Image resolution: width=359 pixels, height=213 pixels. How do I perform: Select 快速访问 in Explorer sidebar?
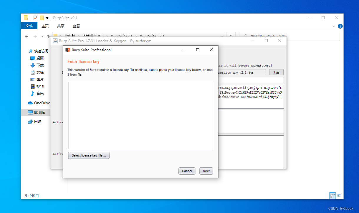pos(39,51)
